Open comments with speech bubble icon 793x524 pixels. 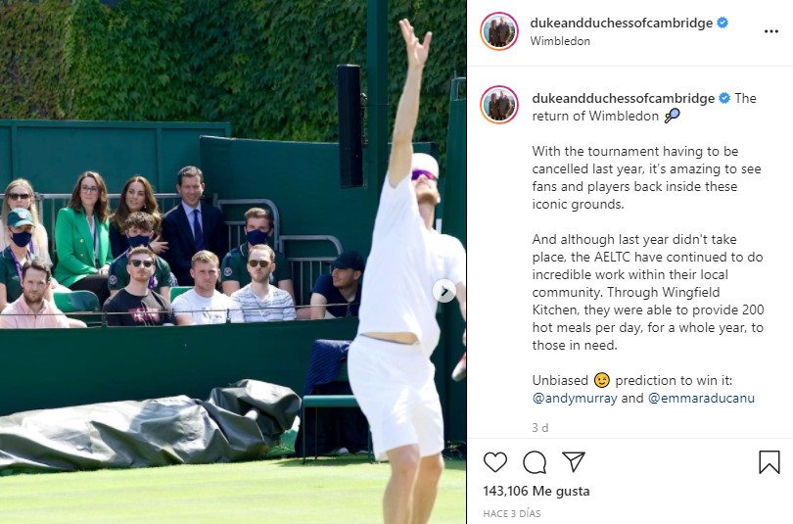point(535,461)
